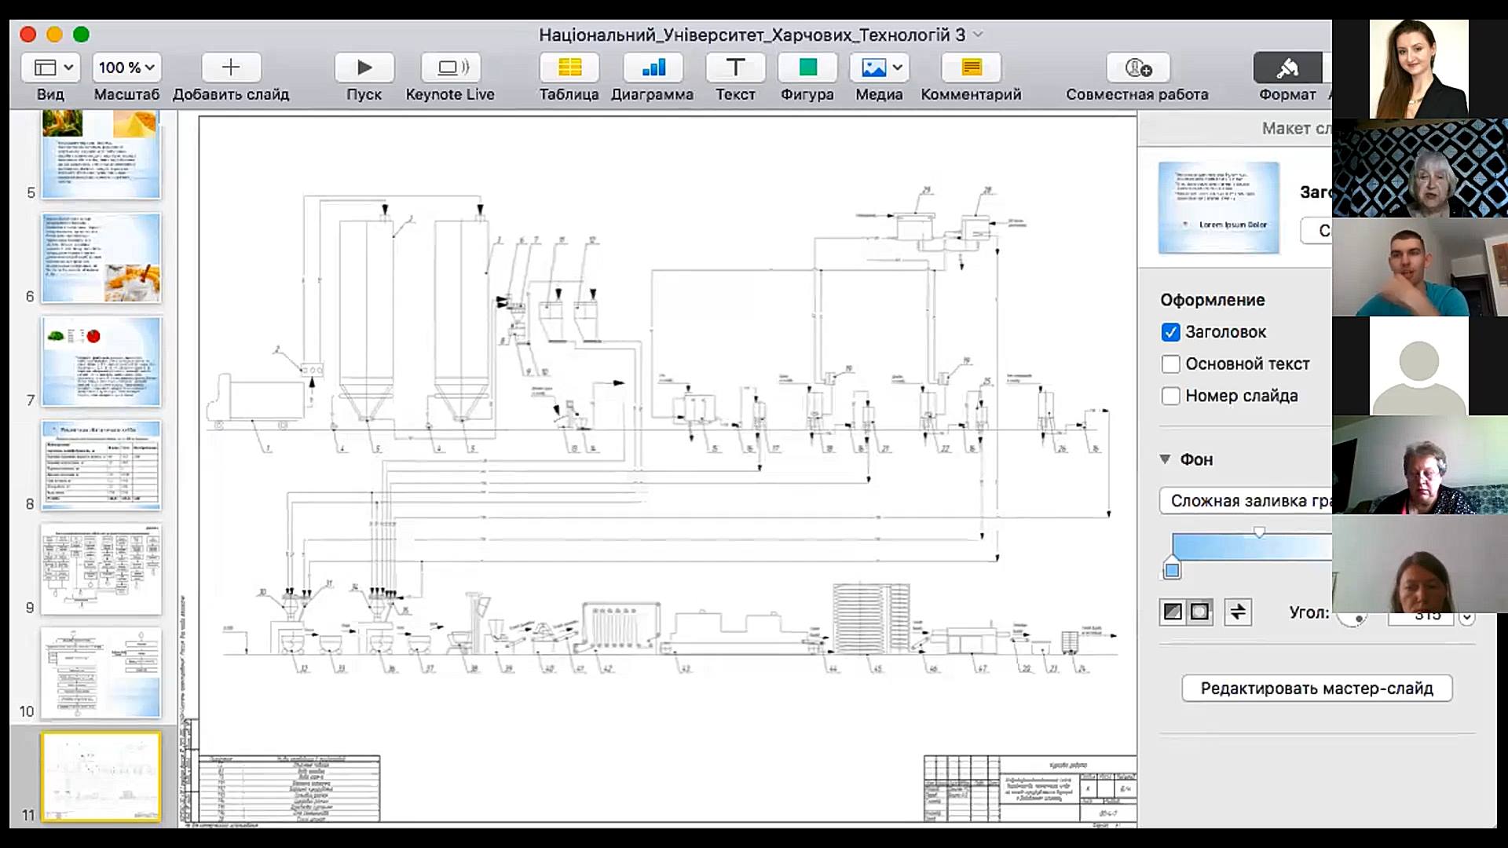
Task: Start slideshow with Пуск play button
Action: 364,68
